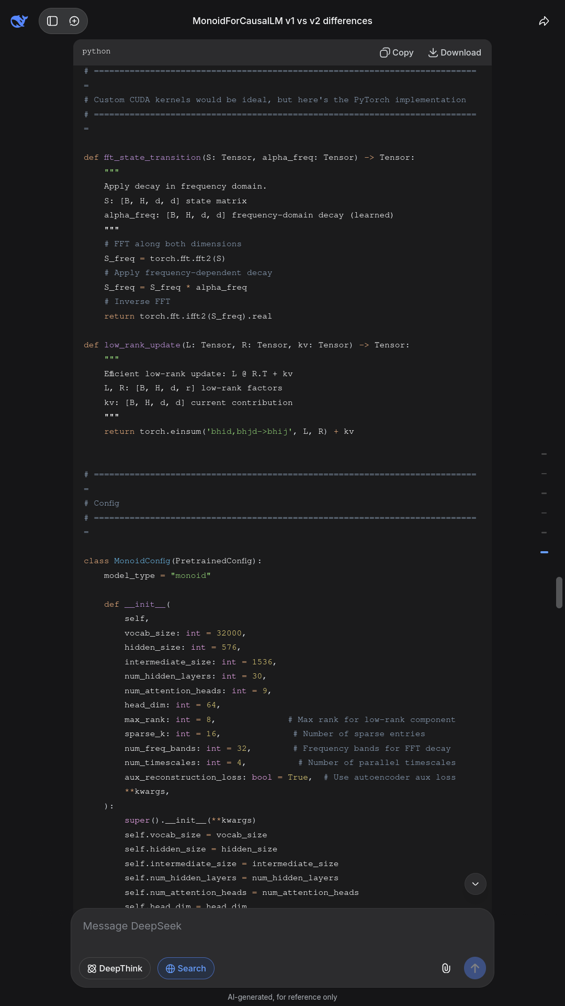The image size is (565, 1006).
Task: Click the gray marker just above the blue one
Action: [544, 532]
